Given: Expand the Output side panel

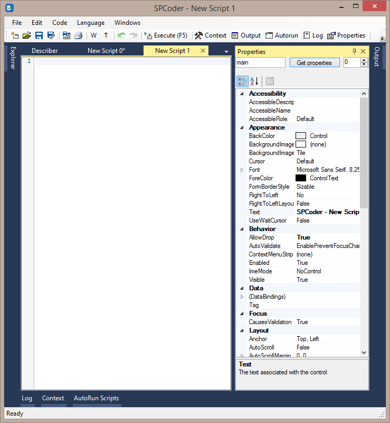Looking at the screenshot, I should click(377, 57).
